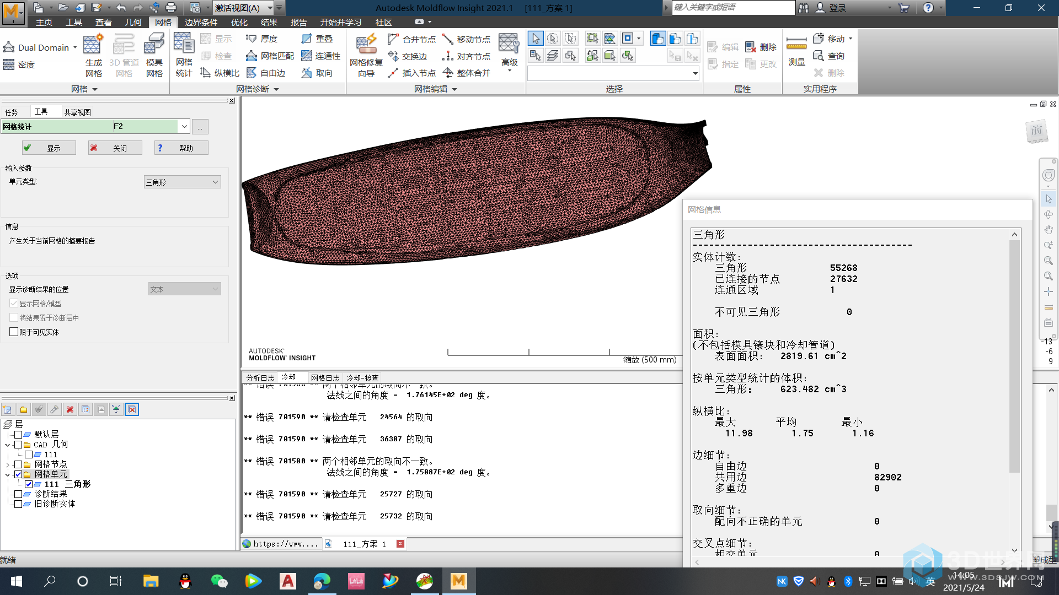
Task: Run the 整体合并 (Global Merge) tool
Action: pos(467,73)
